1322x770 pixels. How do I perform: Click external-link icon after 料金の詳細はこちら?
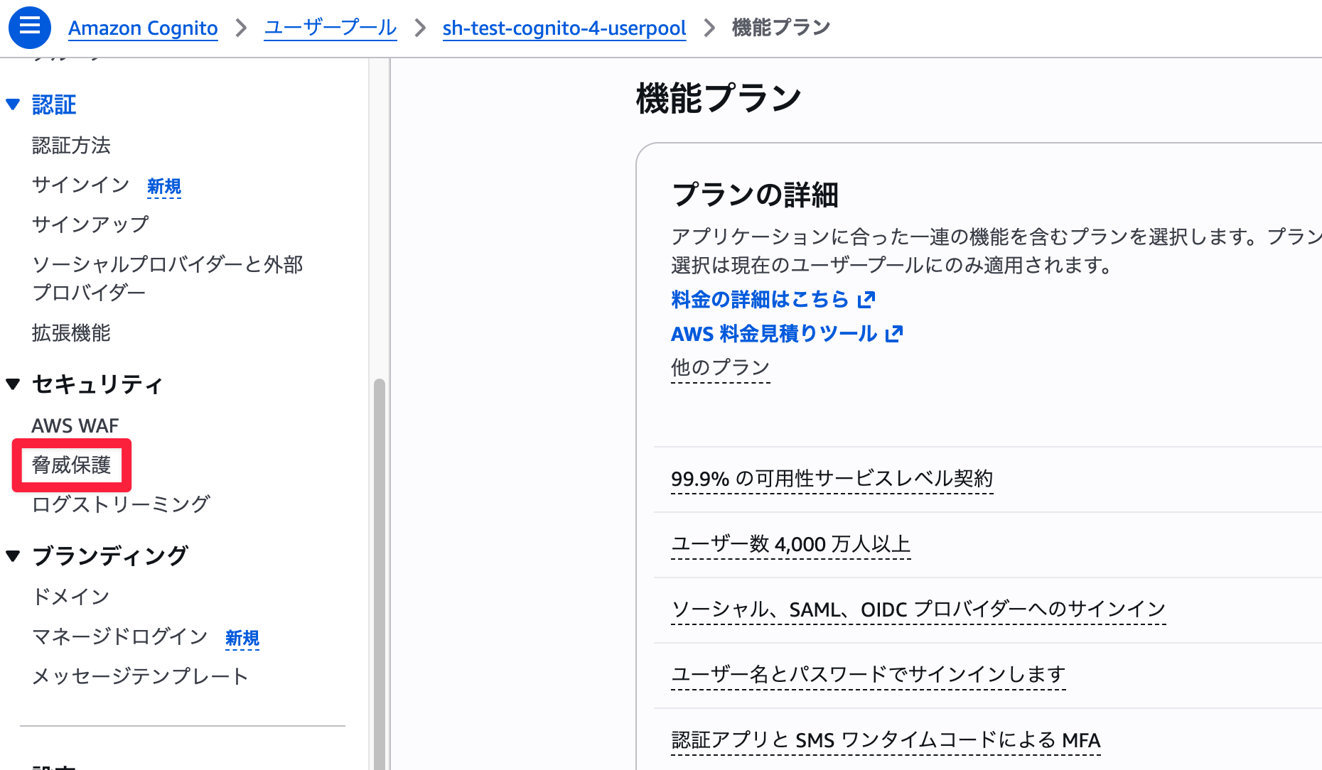point(866,300)
